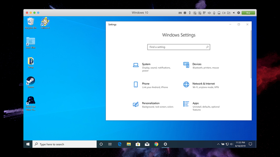
Task: Select the LEGO Star Wars desktop shortcut
Action: point(31,103)
